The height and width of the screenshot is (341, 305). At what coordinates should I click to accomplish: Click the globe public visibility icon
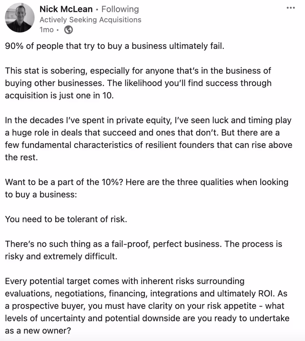coord(68,30)
